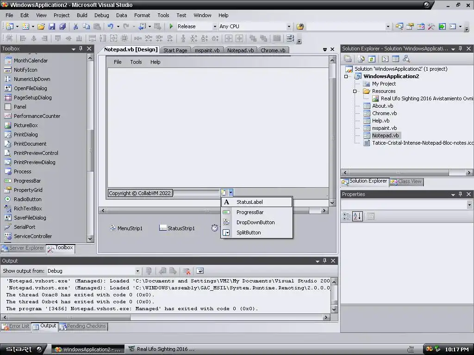Toggle auto-hide pin on the Properties panel

[x=461, y=194]
